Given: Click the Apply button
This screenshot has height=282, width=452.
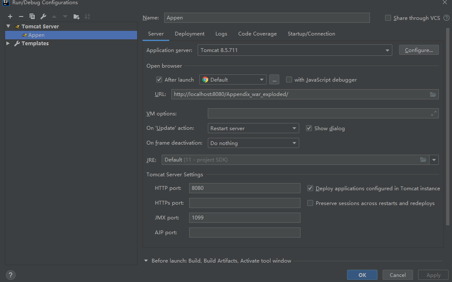Looking at the screenshot, I should [433, 275].
